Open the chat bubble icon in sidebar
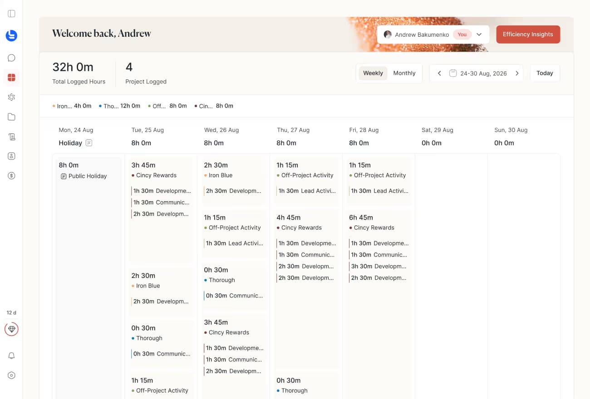590x399 pixels. pos(12,58)
